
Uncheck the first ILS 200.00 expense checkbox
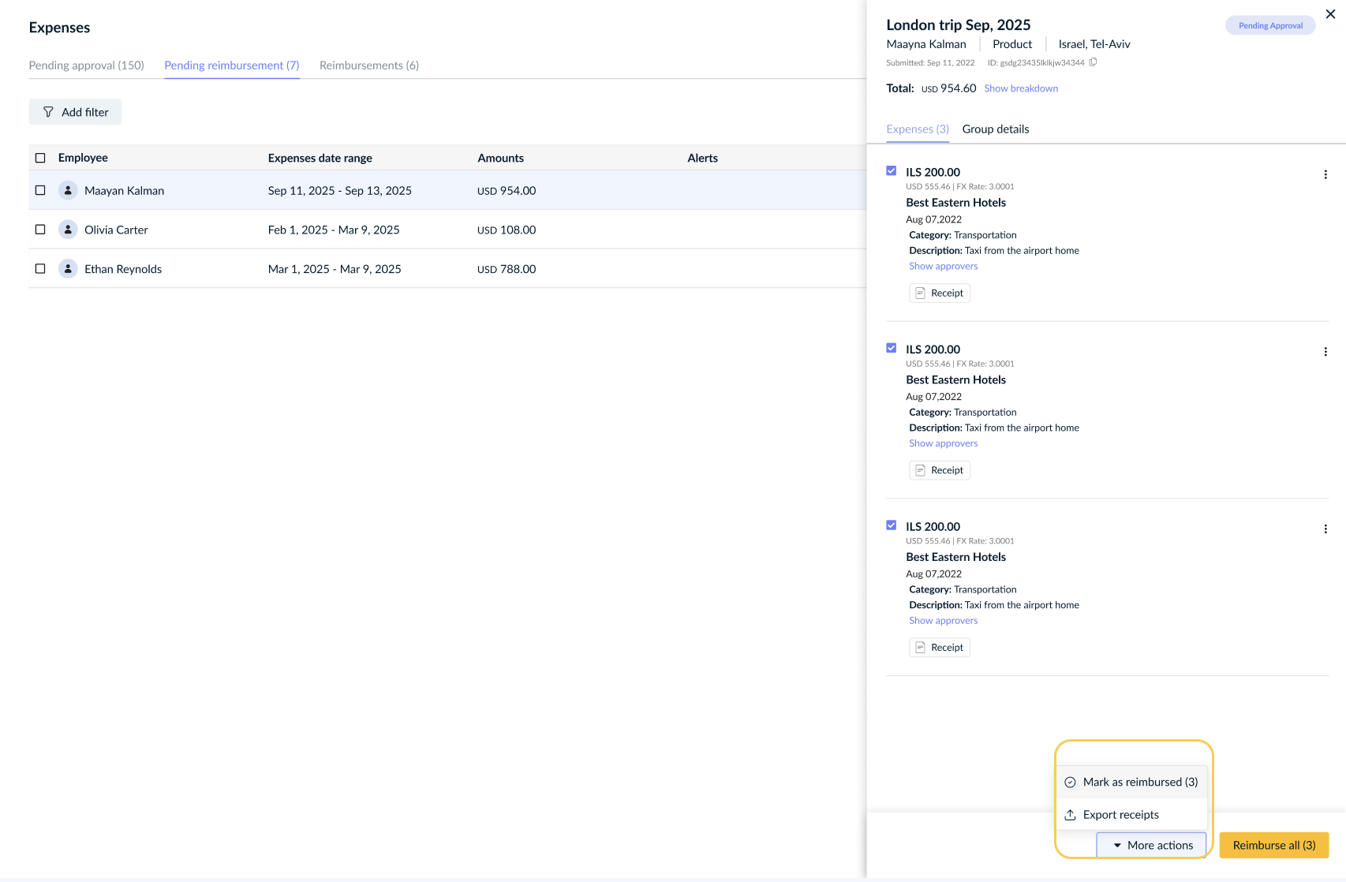pos(892,171)
